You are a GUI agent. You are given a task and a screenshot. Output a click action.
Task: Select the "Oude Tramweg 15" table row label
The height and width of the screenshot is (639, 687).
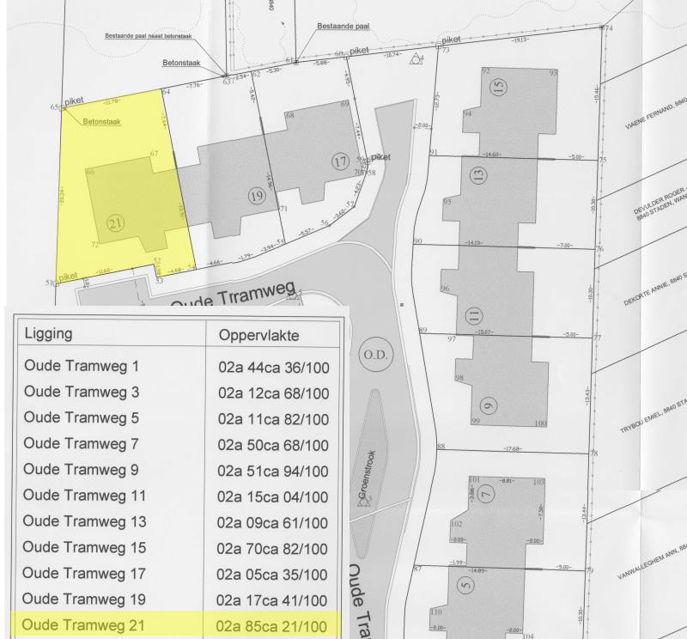click(x=84, y=547)
